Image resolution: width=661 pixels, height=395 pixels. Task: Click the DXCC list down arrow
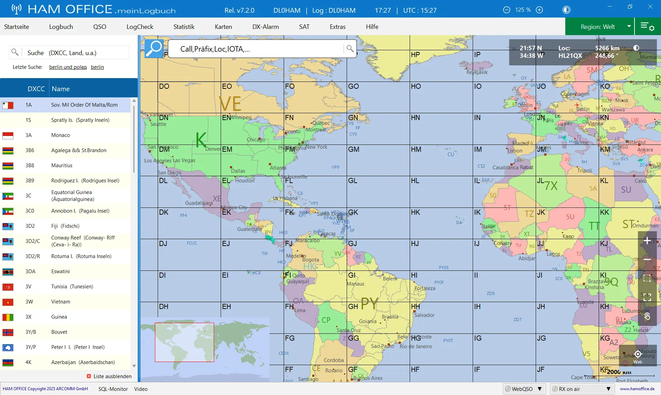pos(134,366)
